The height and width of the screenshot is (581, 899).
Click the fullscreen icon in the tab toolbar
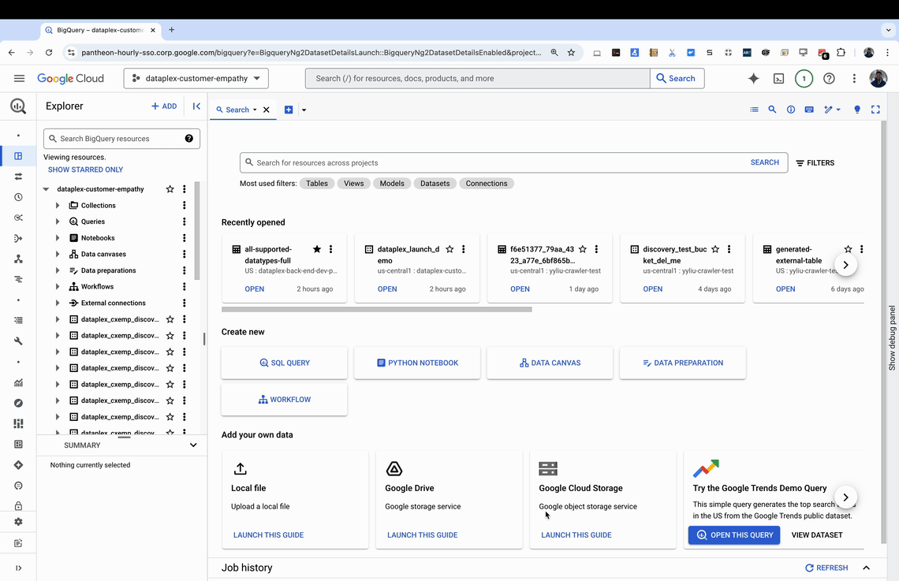coord(875,110)
